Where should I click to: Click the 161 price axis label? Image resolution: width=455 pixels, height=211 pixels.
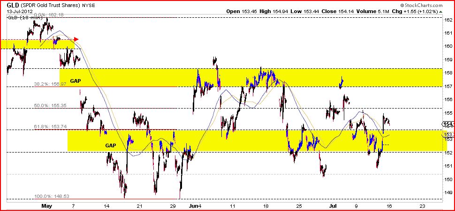click(448, 33)
